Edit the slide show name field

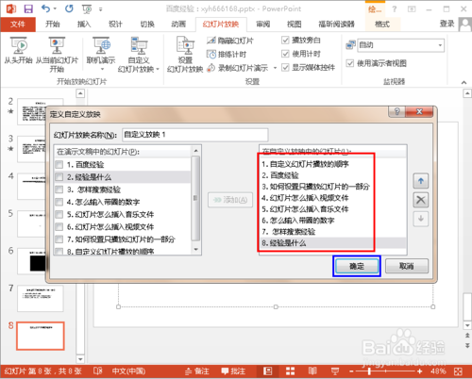pyautogui.click(x=195, y=135)
